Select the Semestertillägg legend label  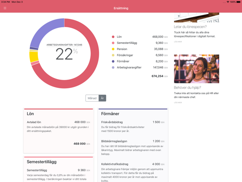click(127, 43)
